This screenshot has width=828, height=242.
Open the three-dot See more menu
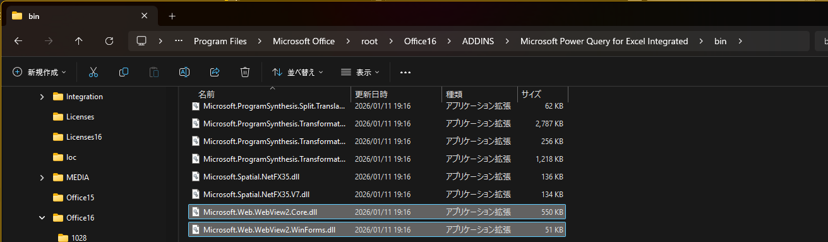click(405, 72)
